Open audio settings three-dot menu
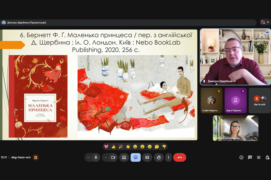This screenshot has height=180, width=271. coord(88,157)
